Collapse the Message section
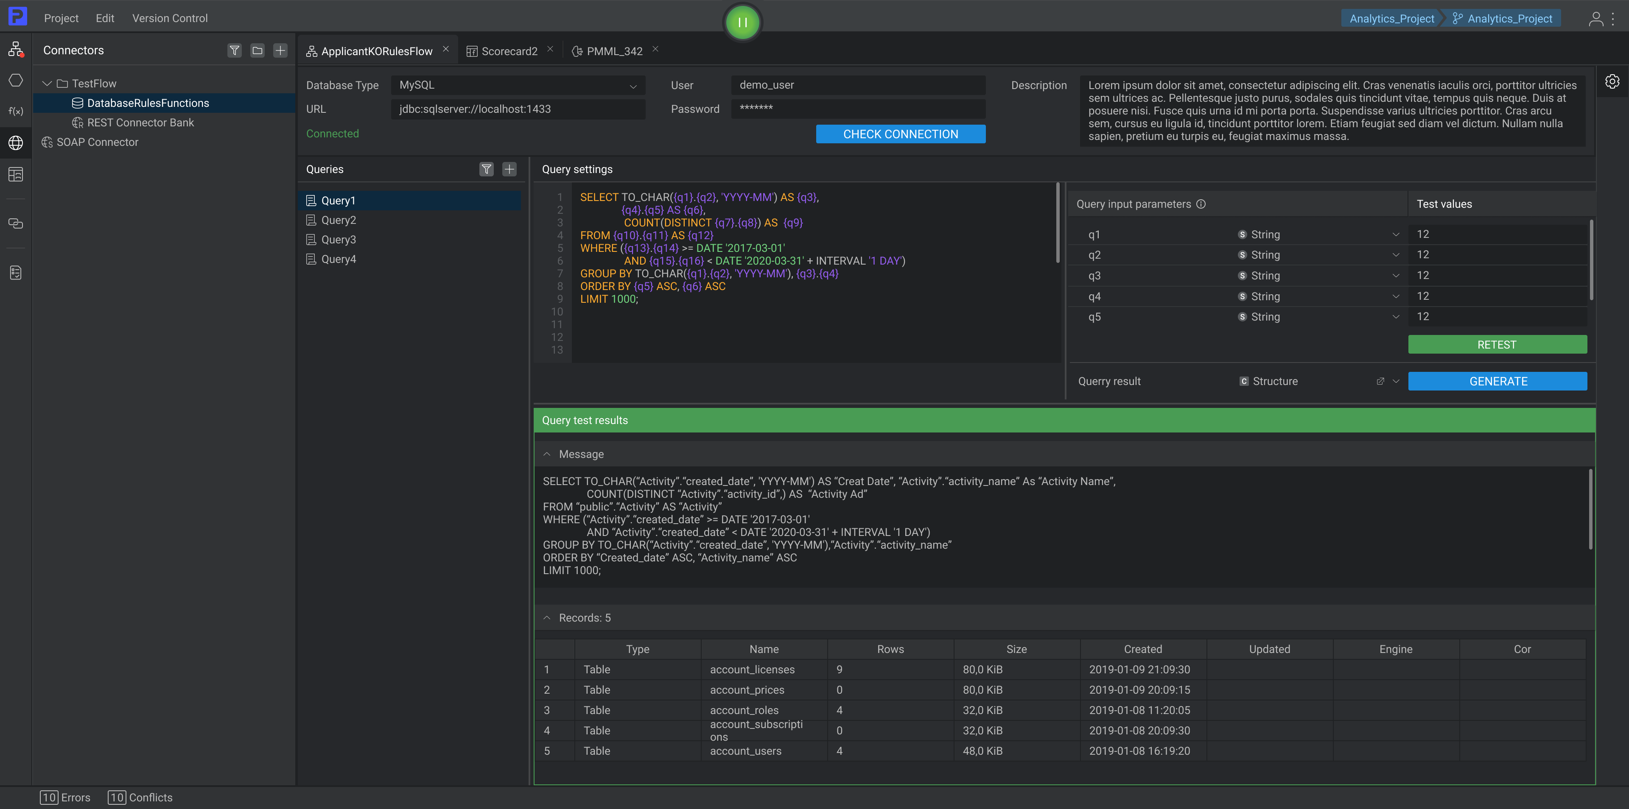 tap(547, 454)
